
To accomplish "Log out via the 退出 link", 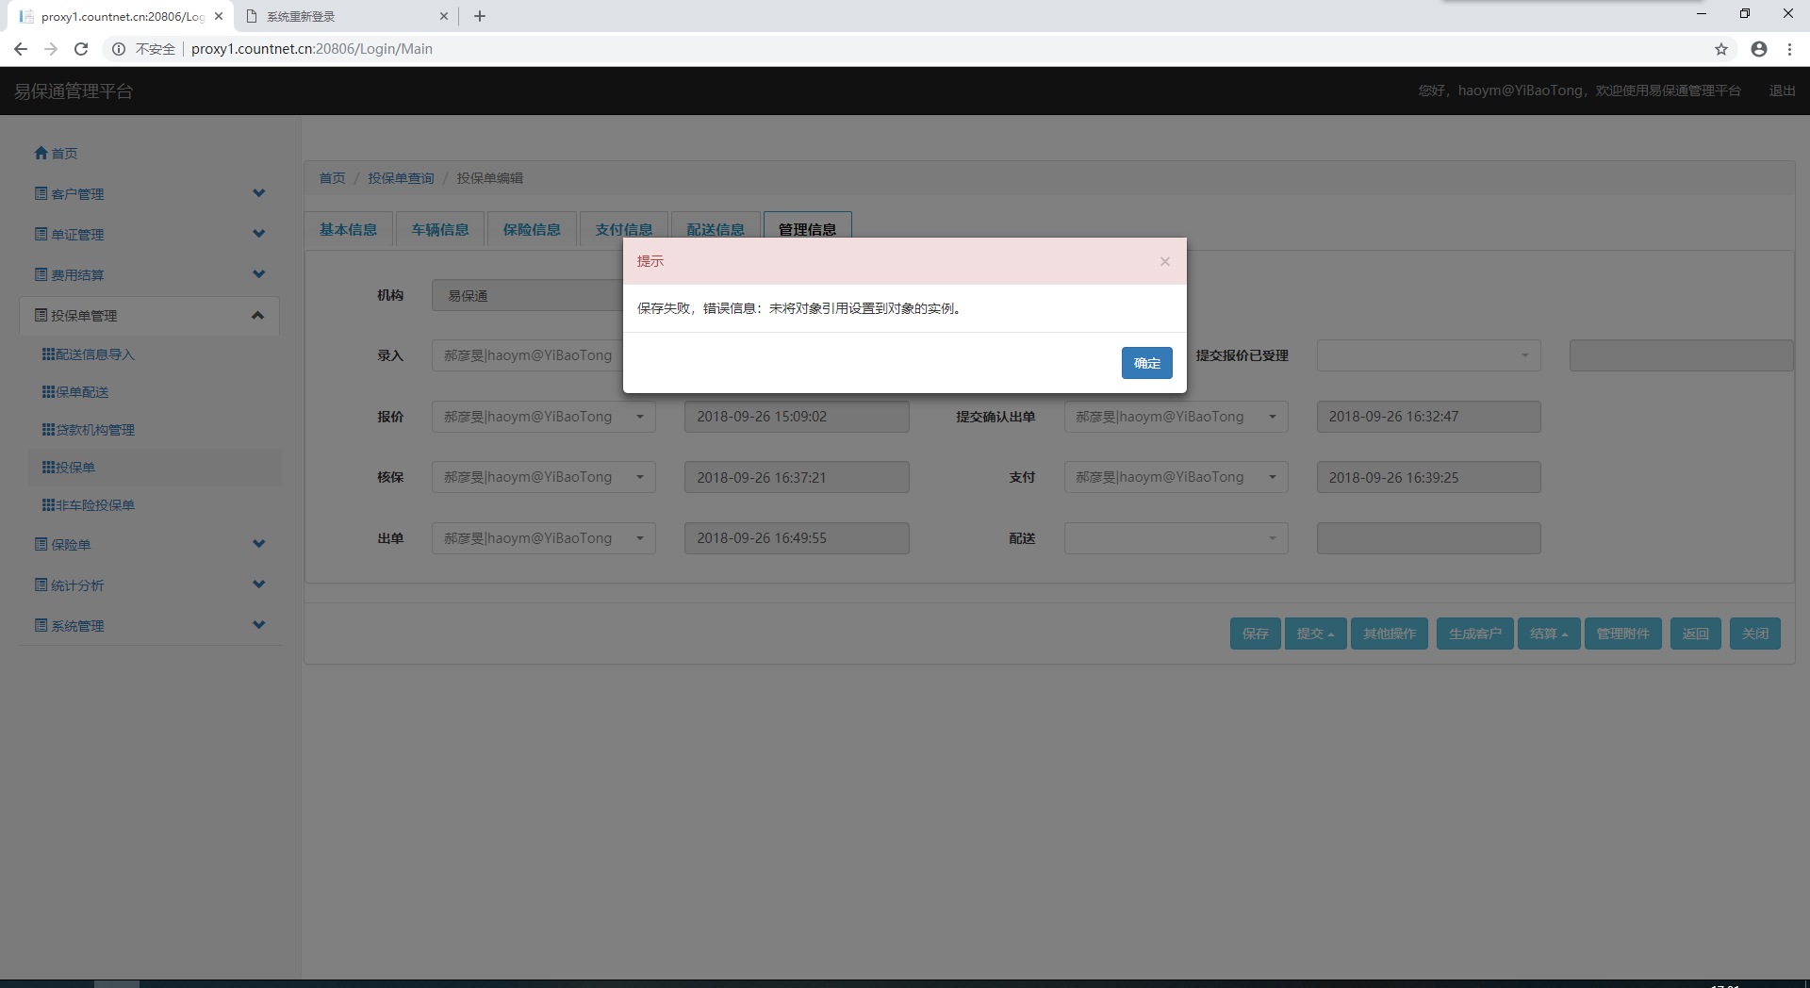I will pos(1782,91).
